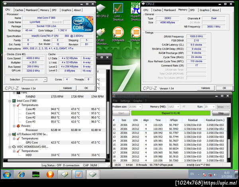
Task: Select LinX result row number 12
Action: (x=170, y=133)
